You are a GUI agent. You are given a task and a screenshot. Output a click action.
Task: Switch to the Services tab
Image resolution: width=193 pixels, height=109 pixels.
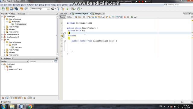22,14
